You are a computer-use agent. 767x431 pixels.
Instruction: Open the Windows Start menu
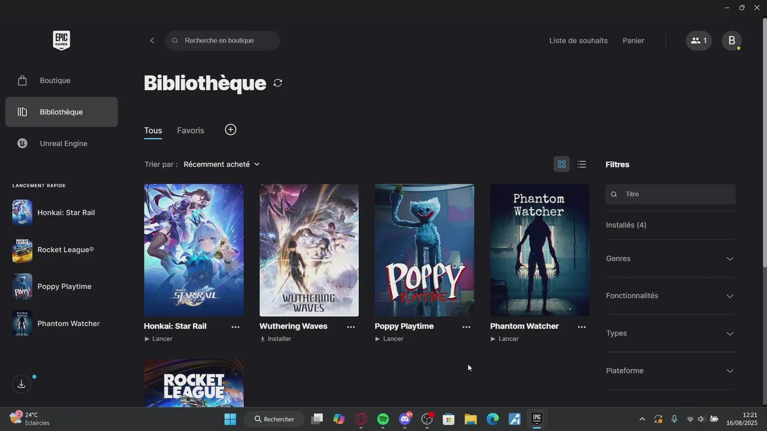coord(230,419)
